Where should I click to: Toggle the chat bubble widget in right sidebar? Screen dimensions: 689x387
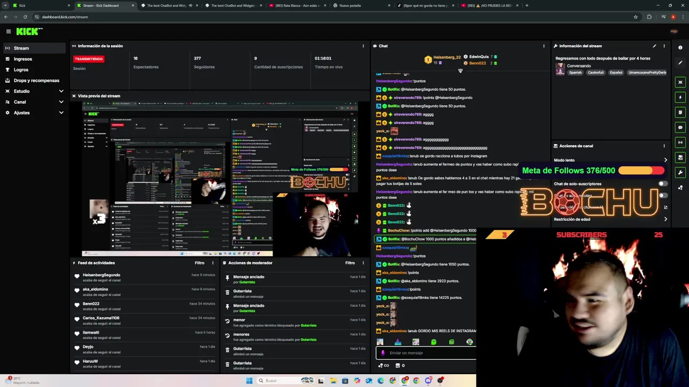tap(680, 127)
